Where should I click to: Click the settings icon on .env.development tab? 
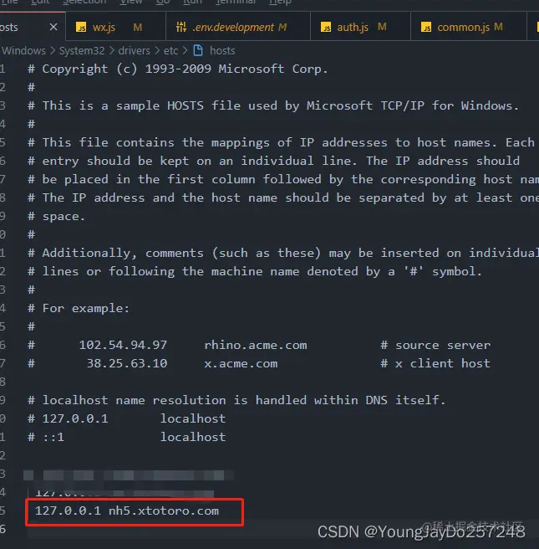coord(181,27)
